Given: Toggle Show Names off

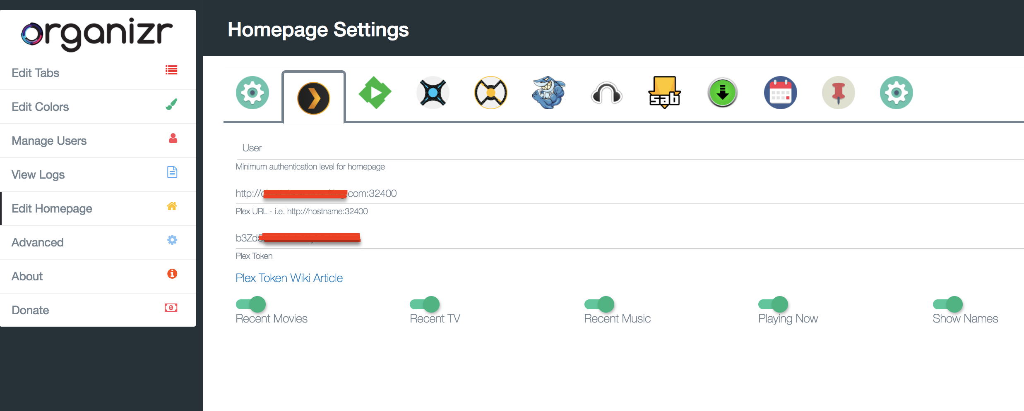Looking at the screenshot, I should [x=948, y=304].
